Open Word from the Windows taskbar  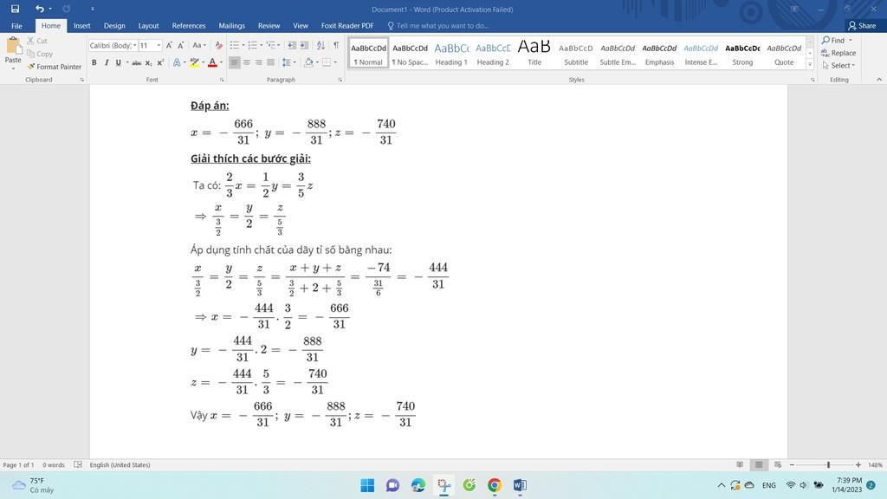pos(520,485)
